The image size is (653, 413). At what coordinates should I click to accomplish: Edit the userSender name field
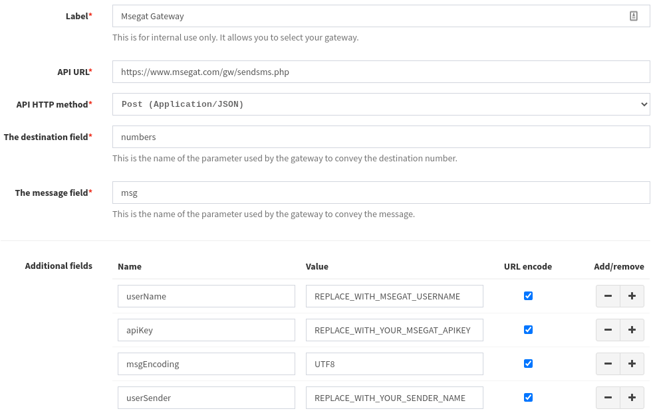(x=207, y=398)
